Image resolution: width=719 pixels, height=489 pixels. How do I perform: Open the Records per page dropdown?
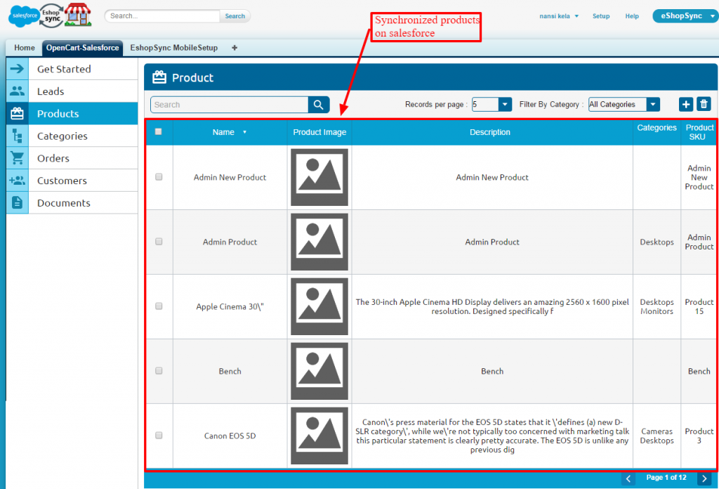pos(505,105)
